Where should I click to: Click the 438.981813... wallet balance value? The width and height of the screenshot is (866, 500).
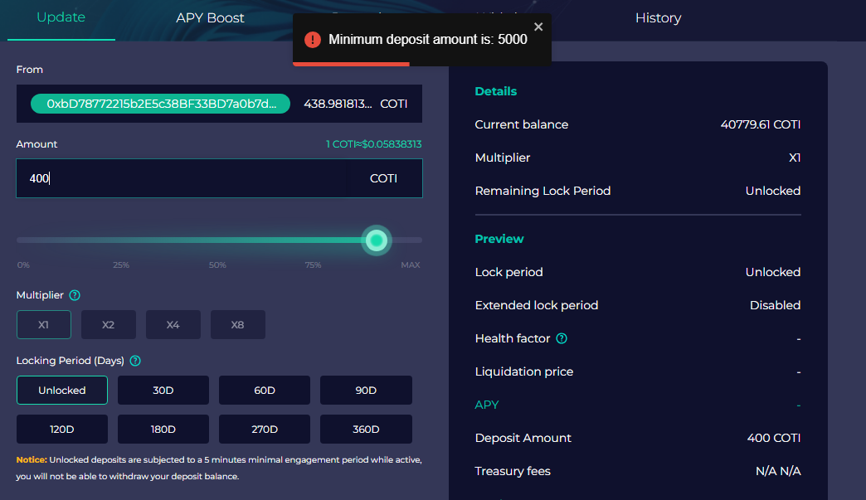pos(338,104)
